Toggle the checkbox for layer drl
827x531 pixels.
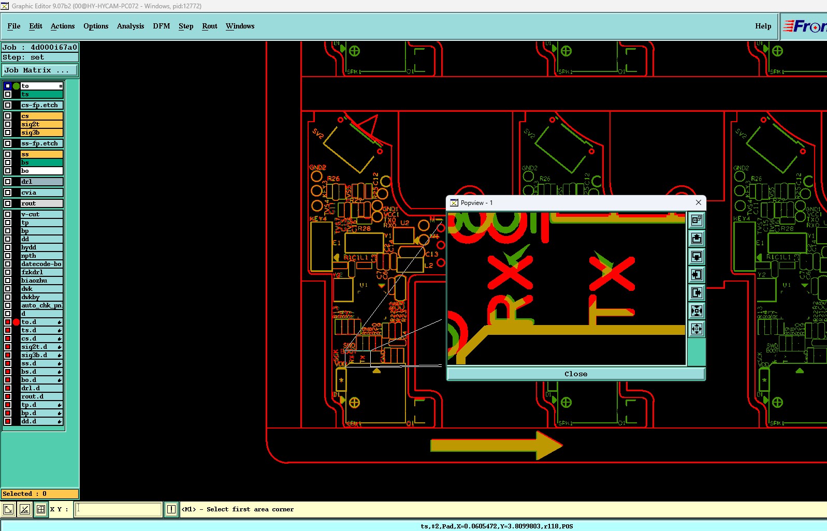coord(8,182)
